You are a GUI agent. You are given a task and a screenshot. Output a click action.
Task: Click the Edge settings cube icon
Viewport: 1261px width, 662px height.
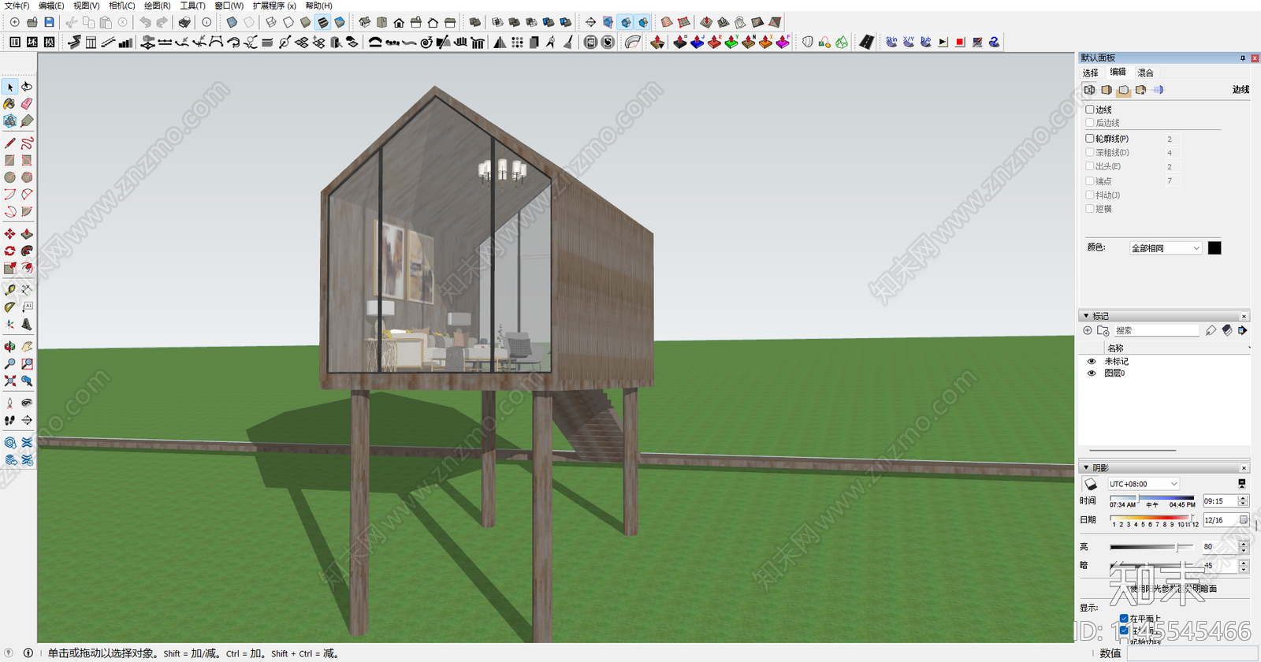pos(1089,90)
